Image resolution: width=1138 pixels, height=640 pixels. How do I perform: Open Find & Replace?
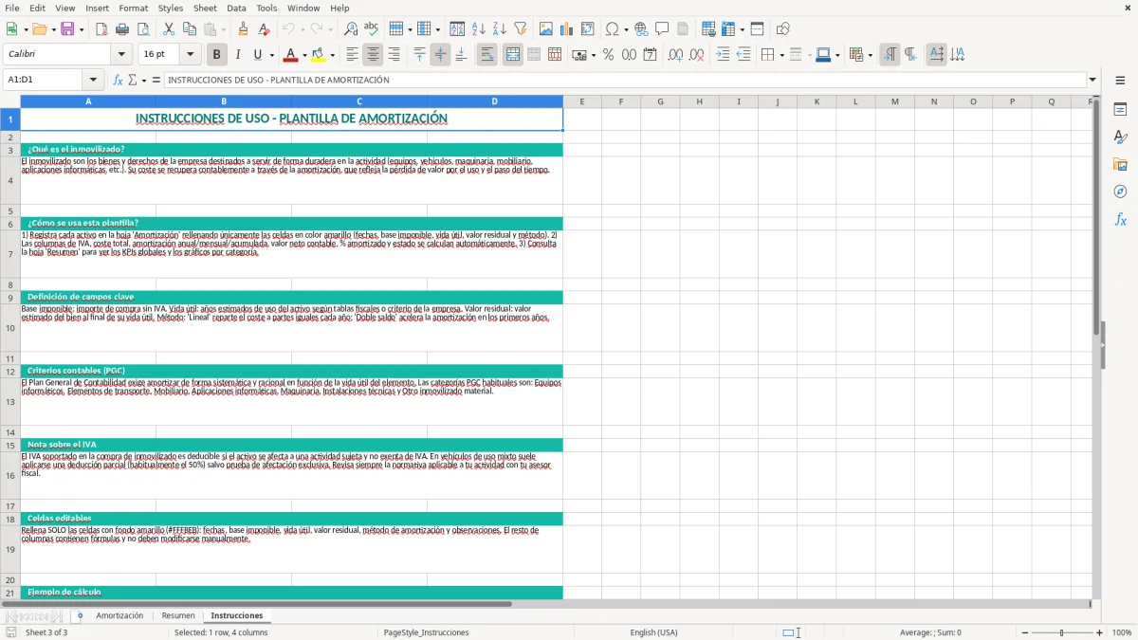coord(351,29)
